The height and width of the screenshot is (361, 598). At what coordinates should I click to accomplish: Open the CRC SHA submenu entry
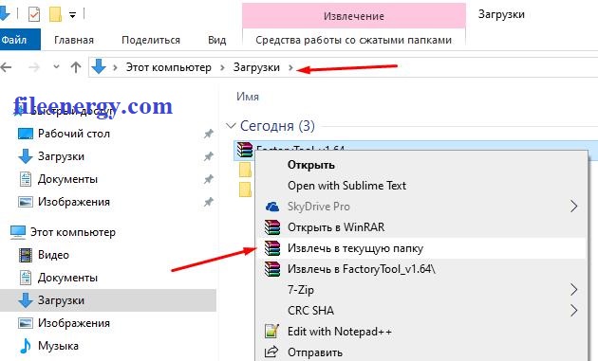click(310, 311)
